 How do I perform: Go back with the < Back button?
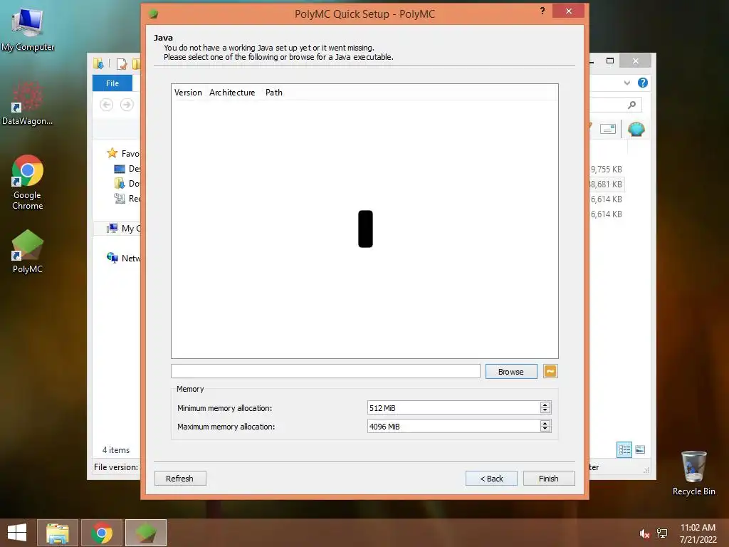pos(491,478)
